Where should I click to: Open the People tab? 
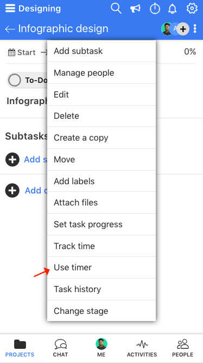(183, 348)
